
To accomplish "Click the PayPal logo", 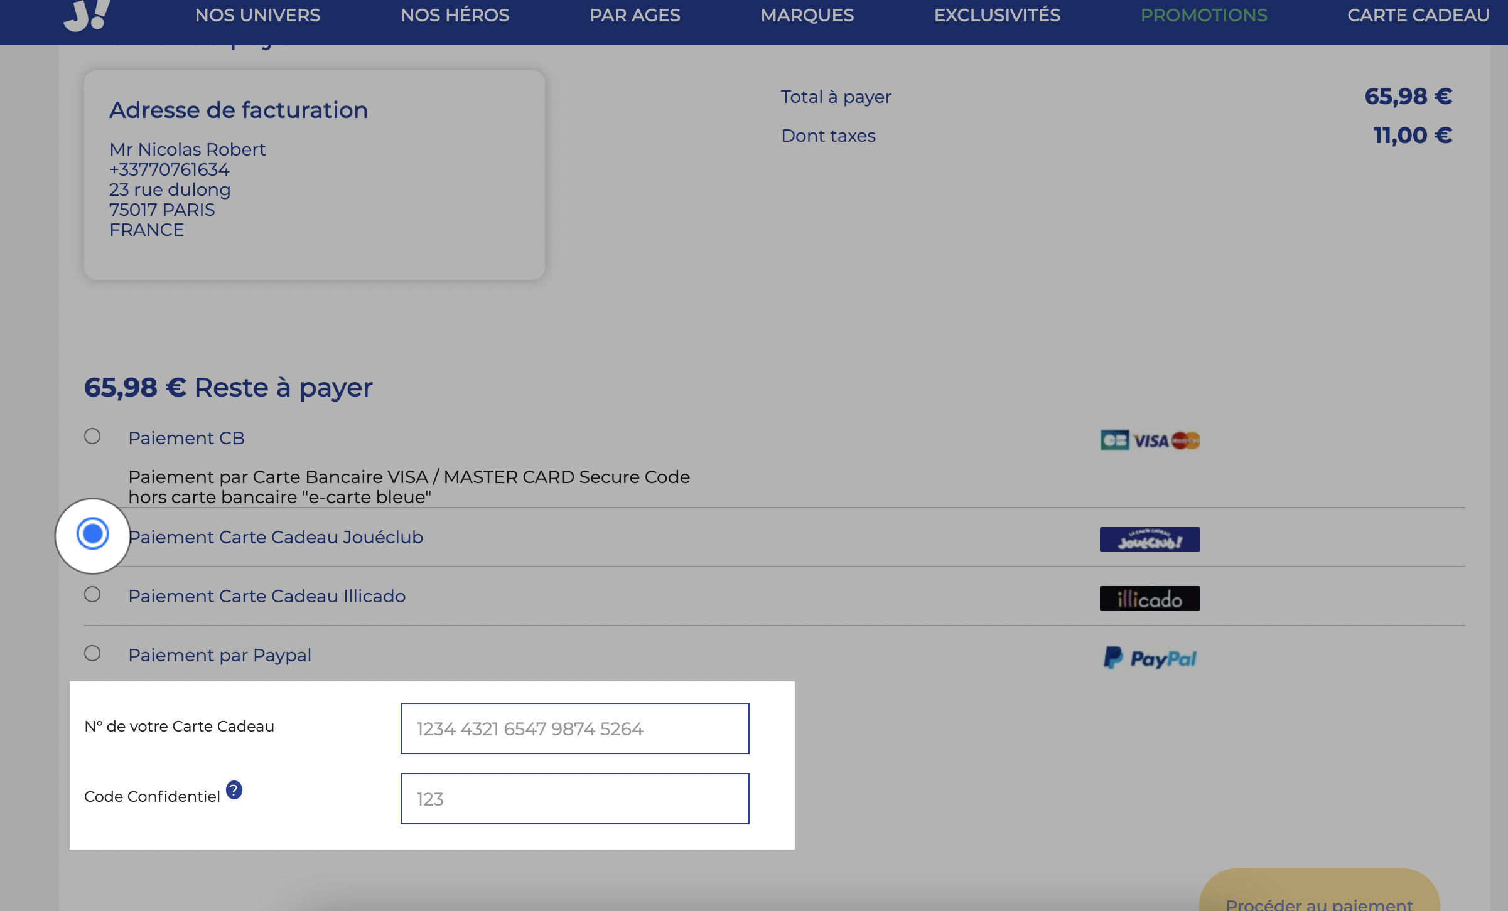I will (x=1150, y=658).
